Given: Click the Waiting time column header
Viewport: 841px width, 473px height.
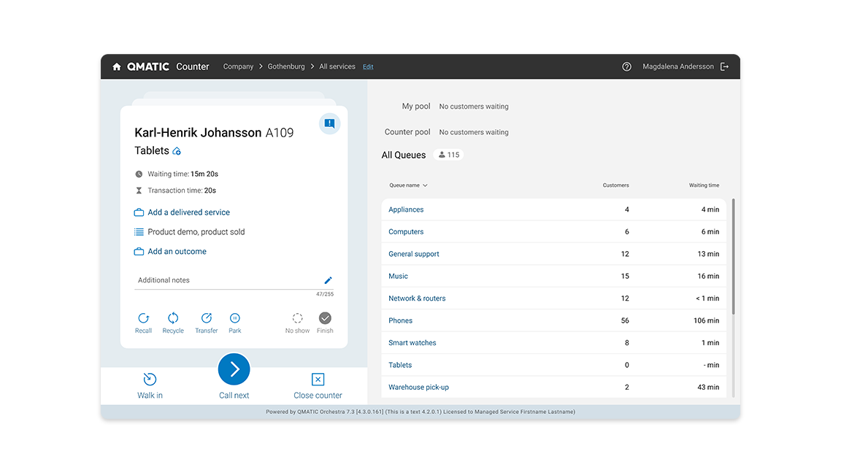Looking at the screenshot, I should [704, 185].
